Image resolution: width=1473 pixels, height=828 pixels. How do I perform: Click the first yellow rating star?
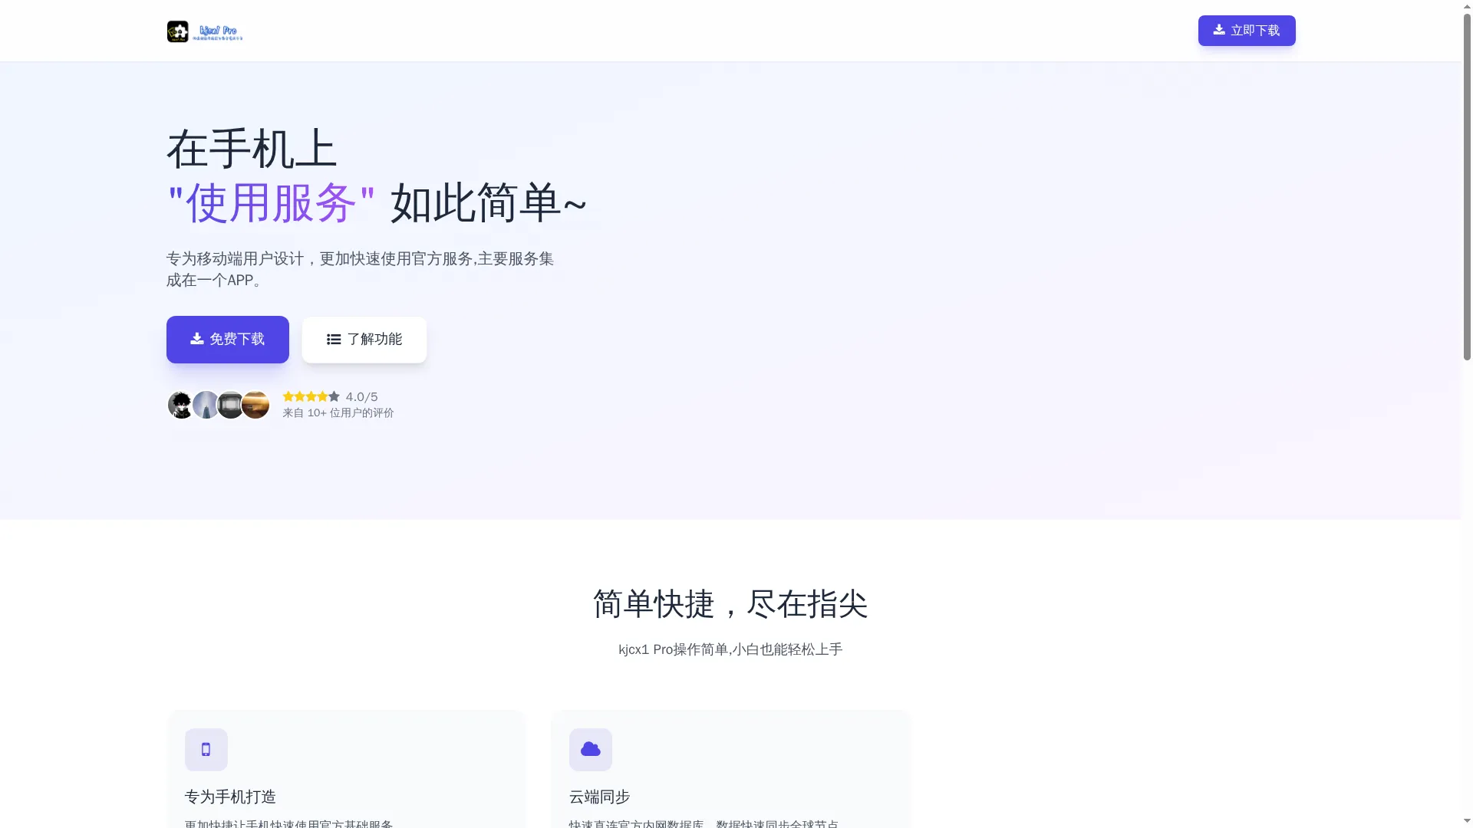point(288,396)
